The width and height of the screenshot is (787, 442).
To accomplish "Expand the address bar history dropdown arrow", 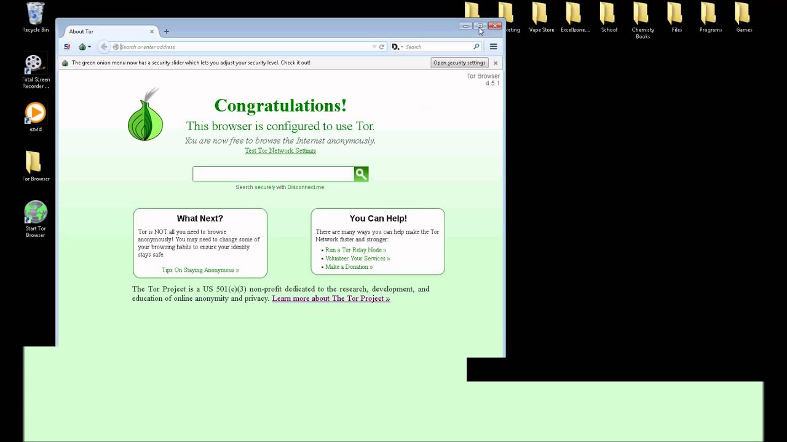I will [x=374, y=47].
